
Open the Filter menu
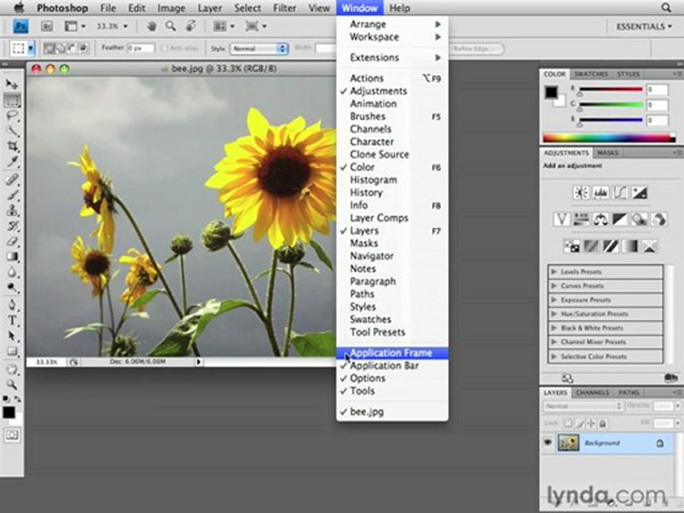(284, 8)
